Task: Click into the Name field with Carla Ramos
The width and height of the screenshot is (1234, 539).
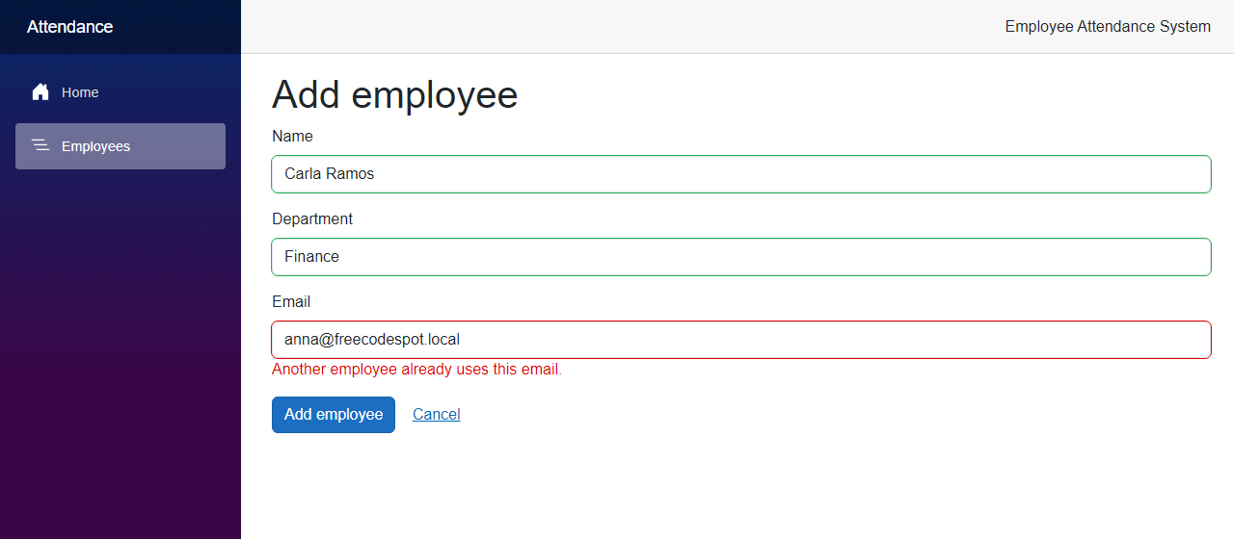Action: 741,174
